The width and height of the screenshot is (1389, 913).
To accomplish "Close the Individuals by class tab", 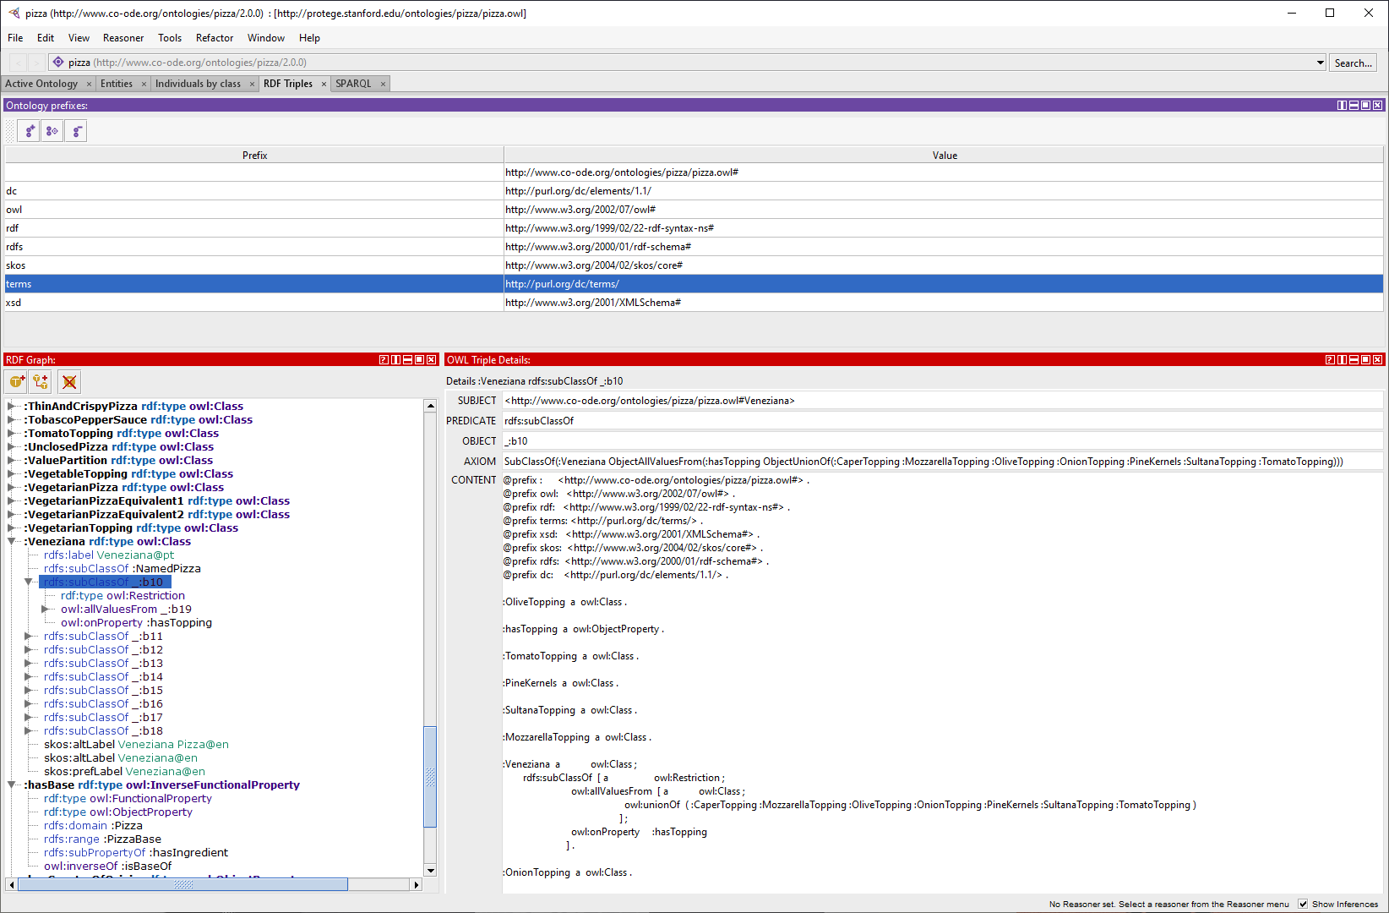I will click(x=252, y=84).
